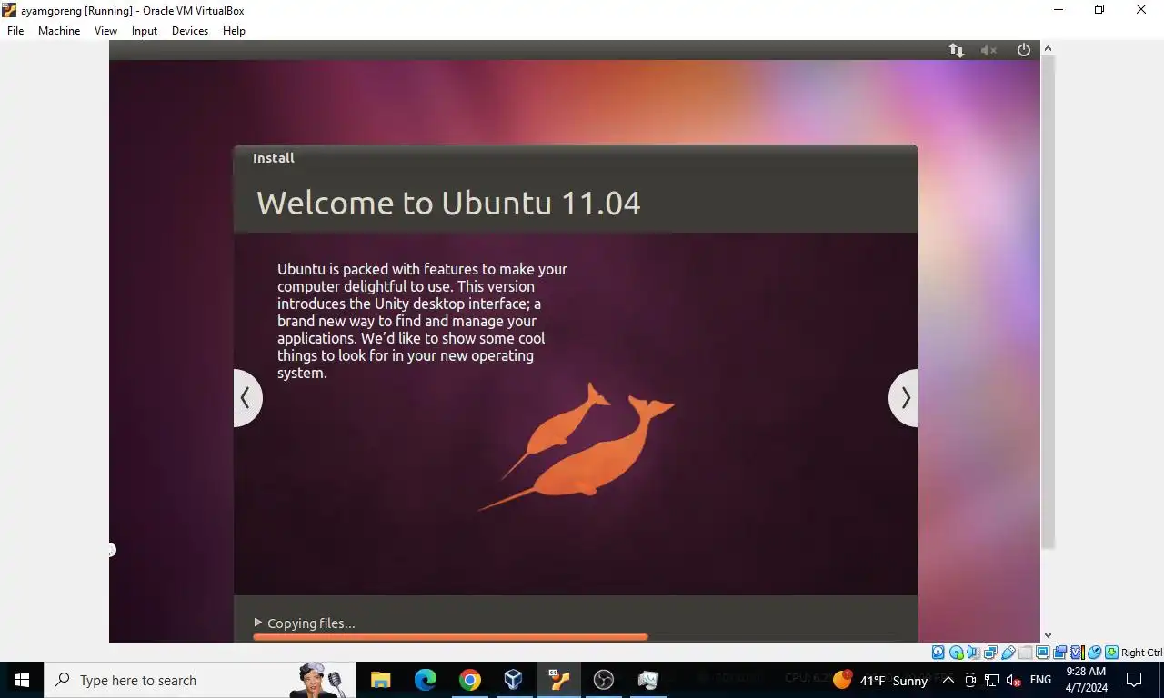Open the File menu in VirtualBox

point(15,30)
